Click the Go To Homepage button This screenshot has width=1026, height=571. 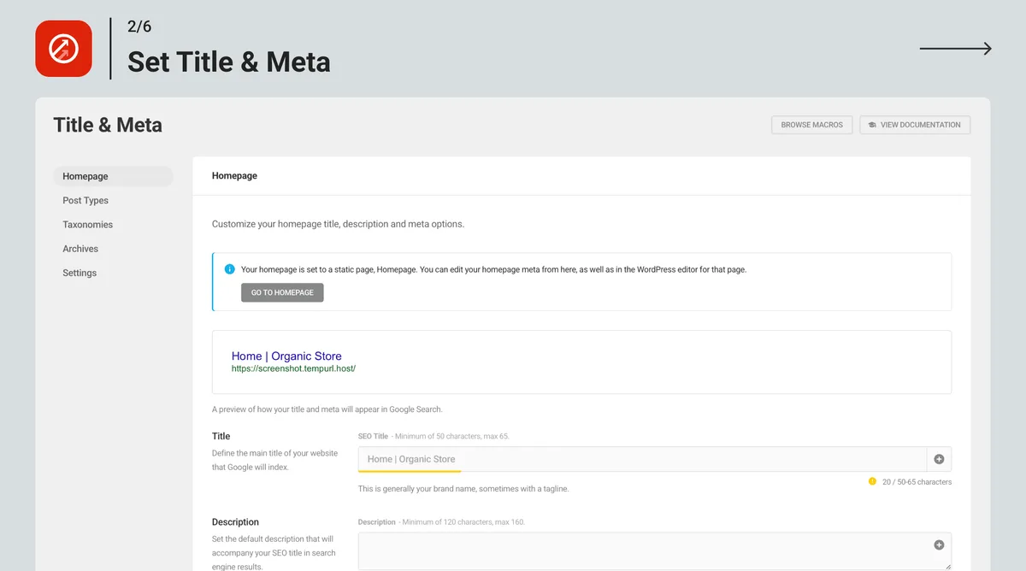(282, 292)
